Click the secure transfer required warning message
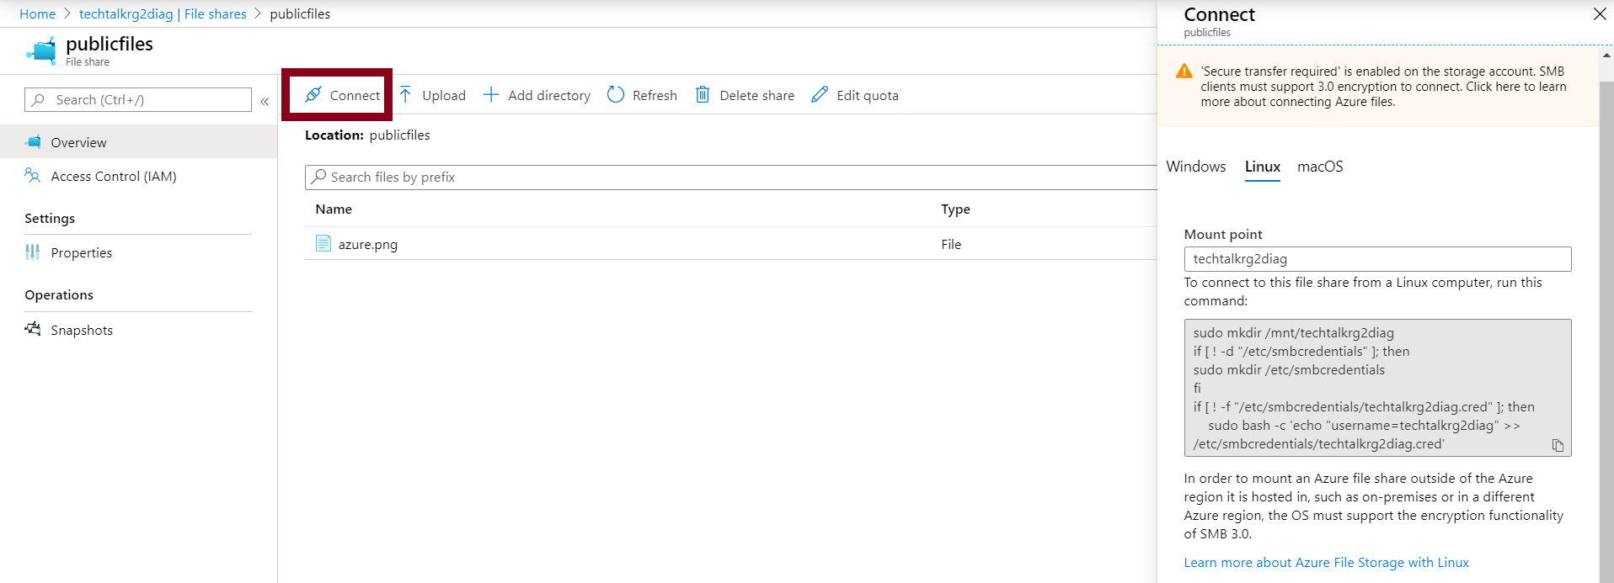Image resolution: width=1614 pixels, height=583 pixels. pyautogui.click(x=1383, y=87)
